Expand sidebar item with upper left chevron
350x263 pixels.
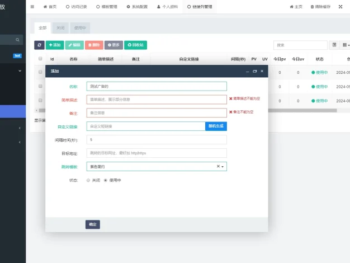point(20,128)
